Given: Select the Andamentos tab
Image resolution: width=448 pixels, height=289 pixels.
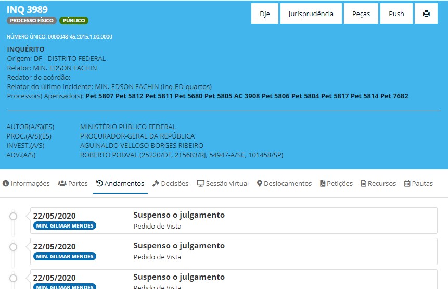Looking at the screenshot, I should [120, 184].
